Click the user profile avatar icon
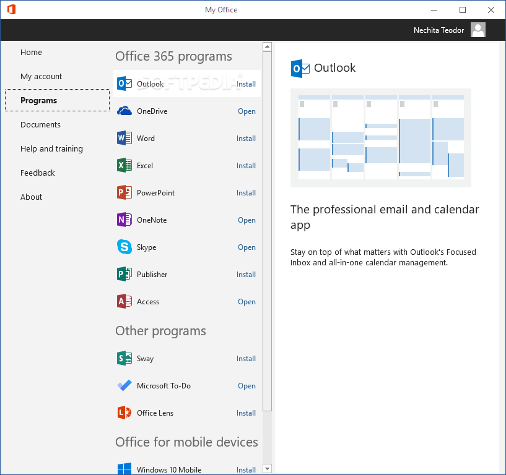 click(x=478, y=30)
